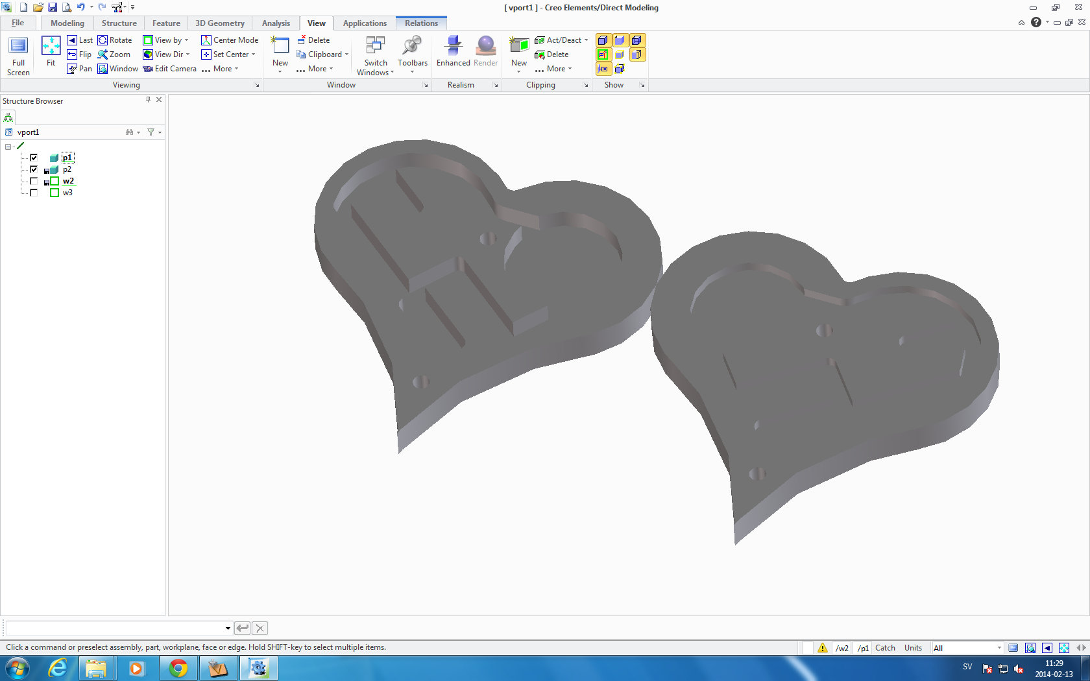Open Edit Camera
This screenshot has width=1090, height=681.
(169, 69)
